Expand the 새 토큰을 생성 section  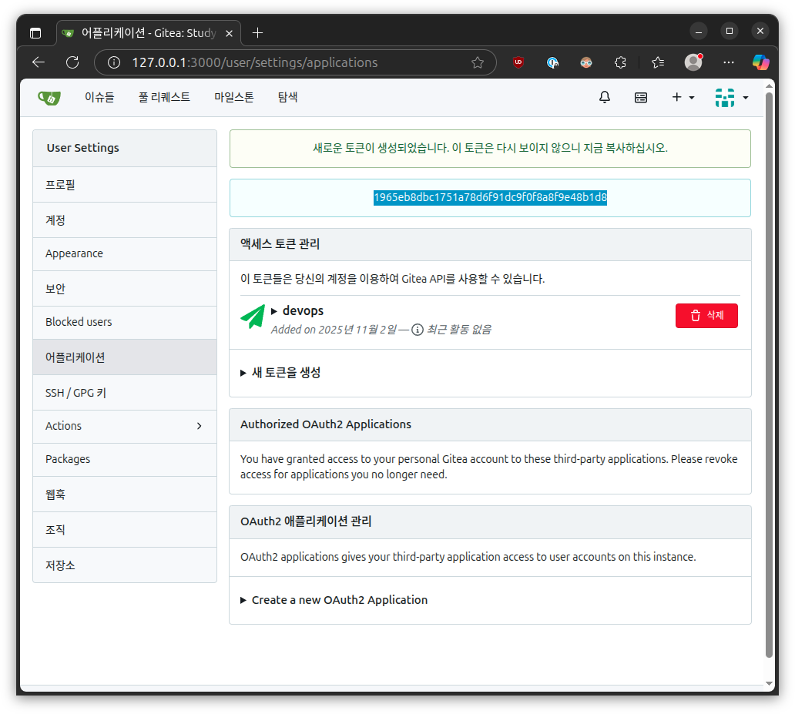[280, 373]
